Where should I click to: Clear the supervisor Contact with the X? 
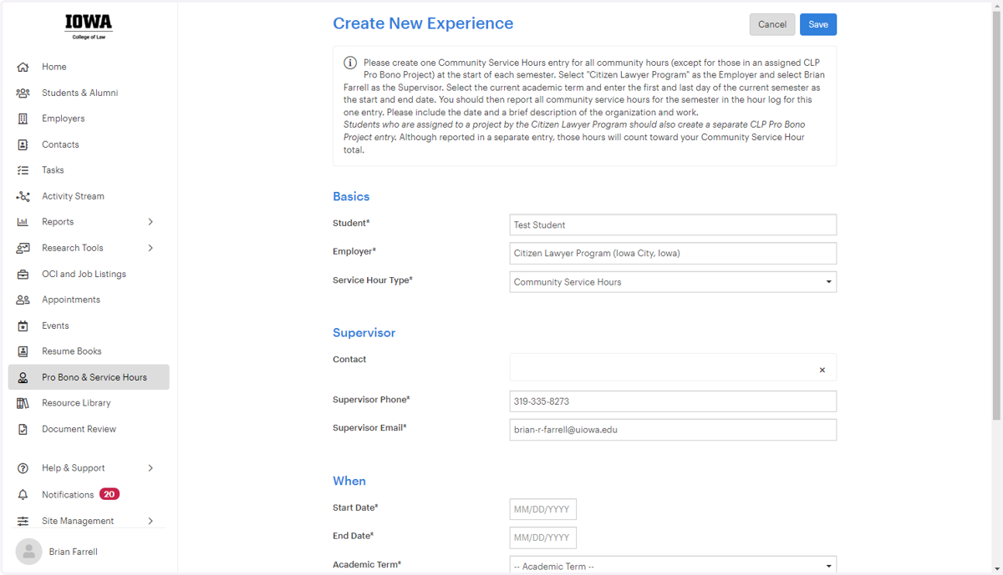[822, 370]
